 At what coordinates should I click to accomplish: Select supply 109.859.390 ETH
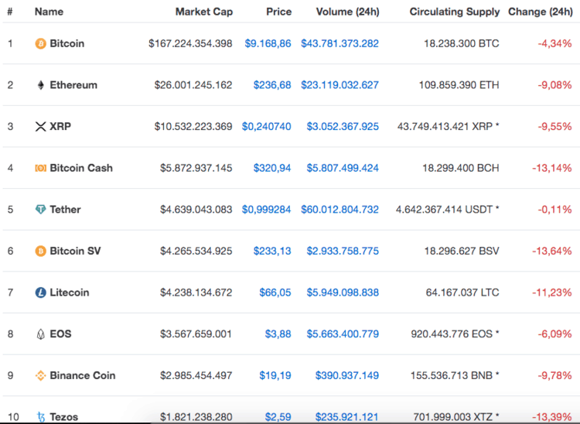click(x=459, y=85)
